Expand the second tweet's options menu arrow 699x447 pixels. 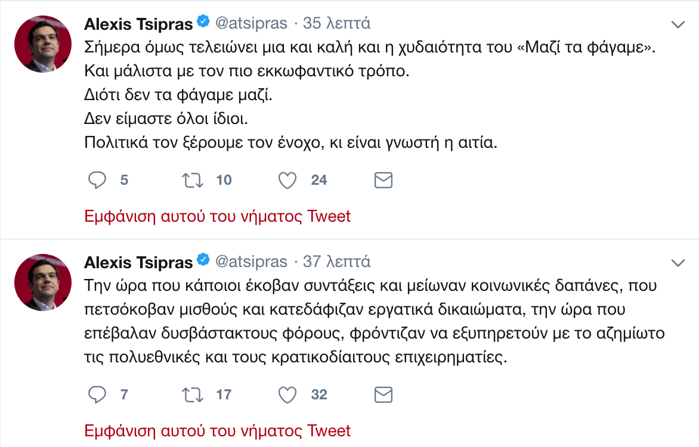click(x=678, y=263)
